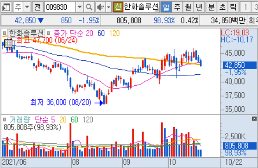Click the 09 month marker on date axis

(x=127, y=162)
